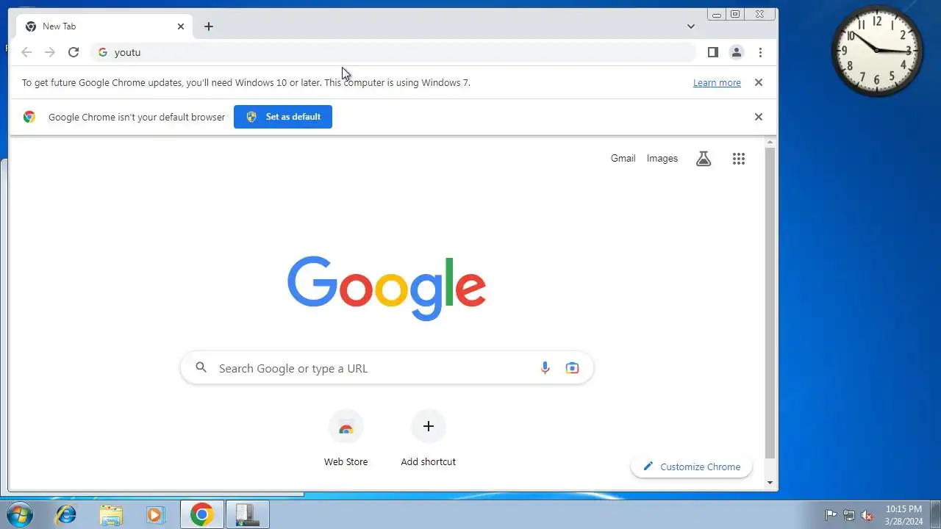This screenshot has height=529, width=941.
Task: Dismiss the Windows 7 update notice
Action: (x=759, y=82)
